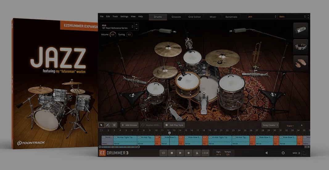Open the View menu
The width and height of the screenshot is (329, 170).
tap(133, 16)
